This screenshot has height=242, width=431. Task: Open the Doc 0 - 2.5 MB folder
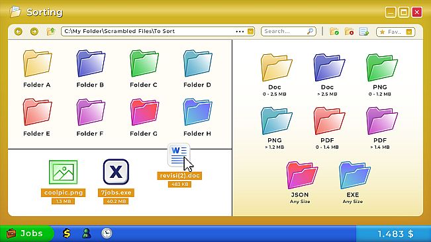[276, 67]
